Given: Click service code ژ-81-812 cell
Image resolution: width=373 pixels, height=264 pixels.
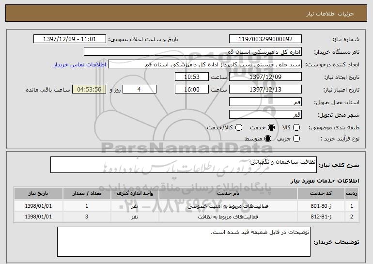Looking at the screenshot, I should [x=321, y=217].
